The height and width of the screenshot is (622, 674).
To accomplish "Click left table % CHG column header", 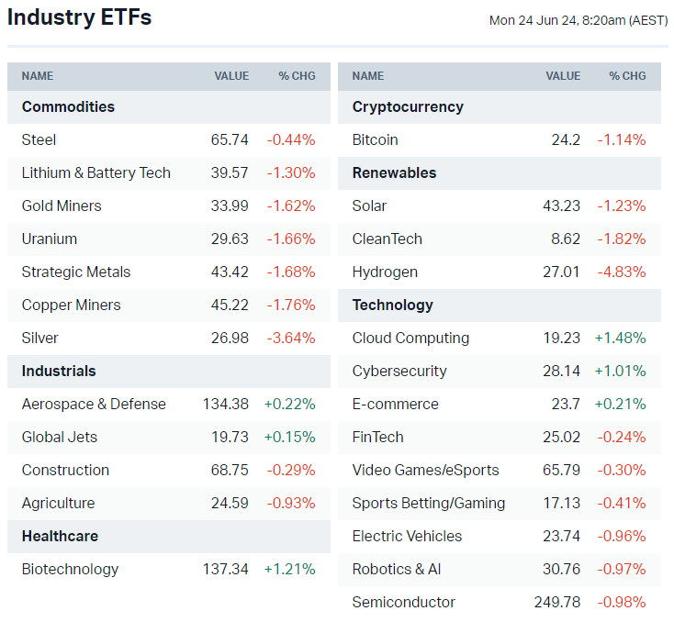I will (297, 76).
